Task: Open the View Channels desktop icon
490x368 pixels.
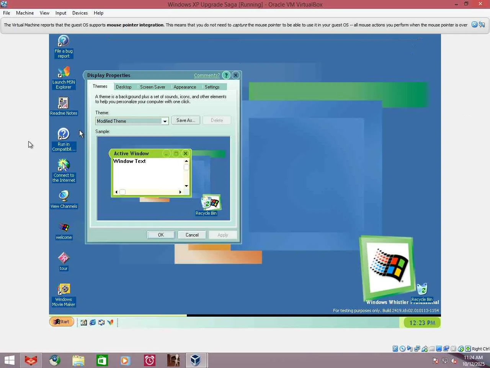Action: click(64, 199)
